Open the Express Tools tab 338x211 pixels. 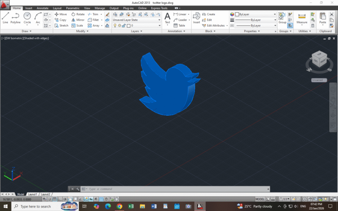pyautogui.click(x=159, y=8)
